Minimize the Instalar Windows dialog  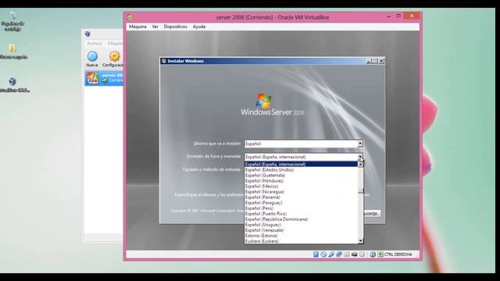click(369, 61)
